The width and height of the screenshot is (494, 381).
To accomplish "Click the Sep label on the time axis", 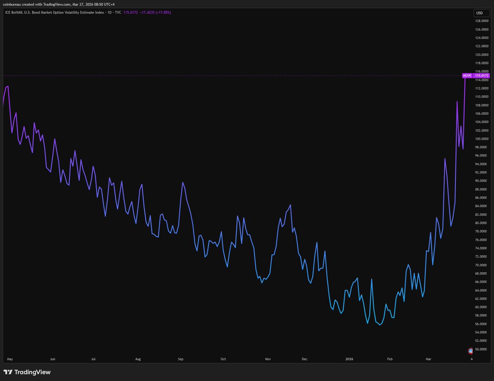I will pyautogui.click(x=180, y=359).
